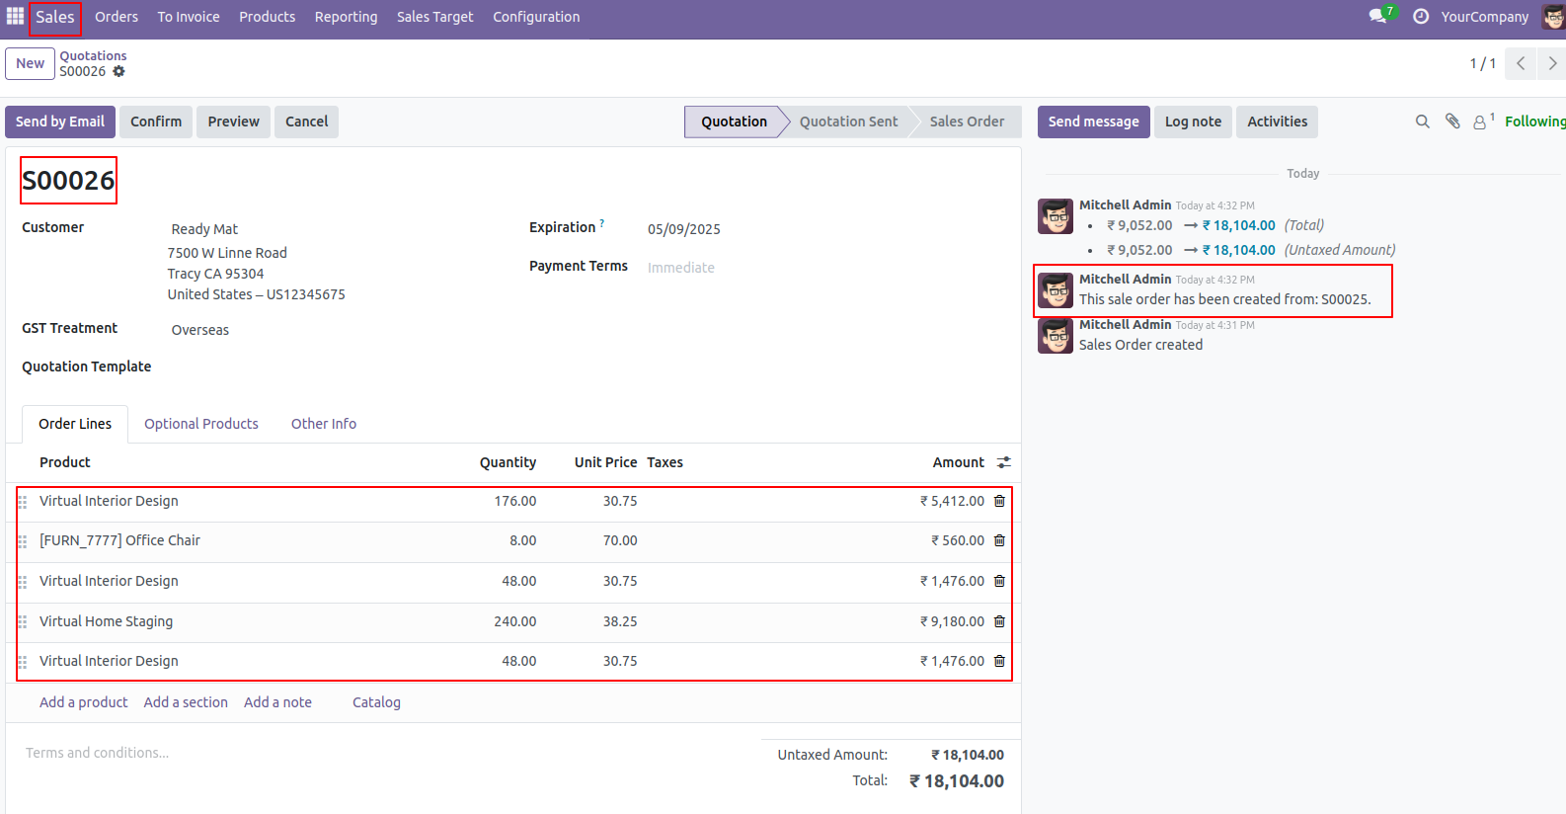The image size is (1566, 814).
Task: Open the apps grid menu icon
Action: tap(15, 17)
